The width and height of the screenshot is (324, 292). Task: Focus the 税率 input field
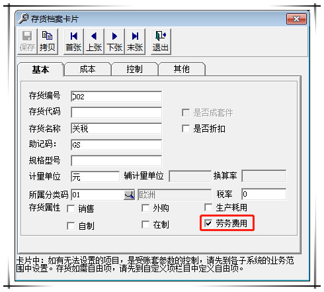pos(264,194)
